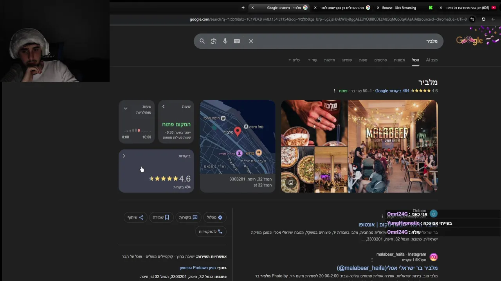Click the address 'הגמל 32, חיפה, 3303201' under the map

[x=250, y=179]
